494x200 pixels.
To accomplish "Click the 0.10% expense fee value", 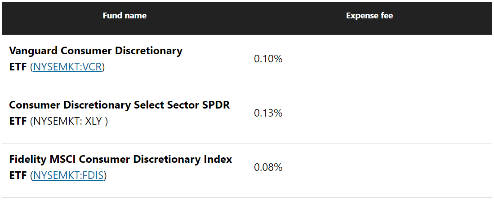I will click(268, 59).
